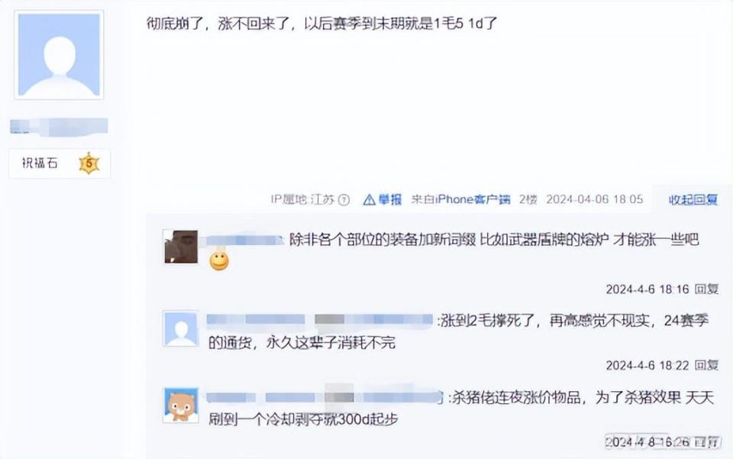This screenshot has height=459, width=733.
Task: Reply to the 18:16 comment via 回复
Action: [706, 289]
